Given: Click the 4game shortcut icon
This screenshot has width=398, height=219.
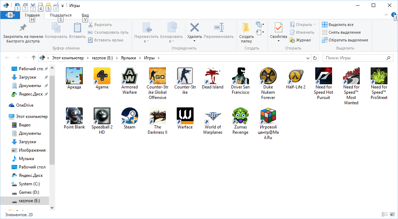Looking at the screenshot, I should point(102,76).
